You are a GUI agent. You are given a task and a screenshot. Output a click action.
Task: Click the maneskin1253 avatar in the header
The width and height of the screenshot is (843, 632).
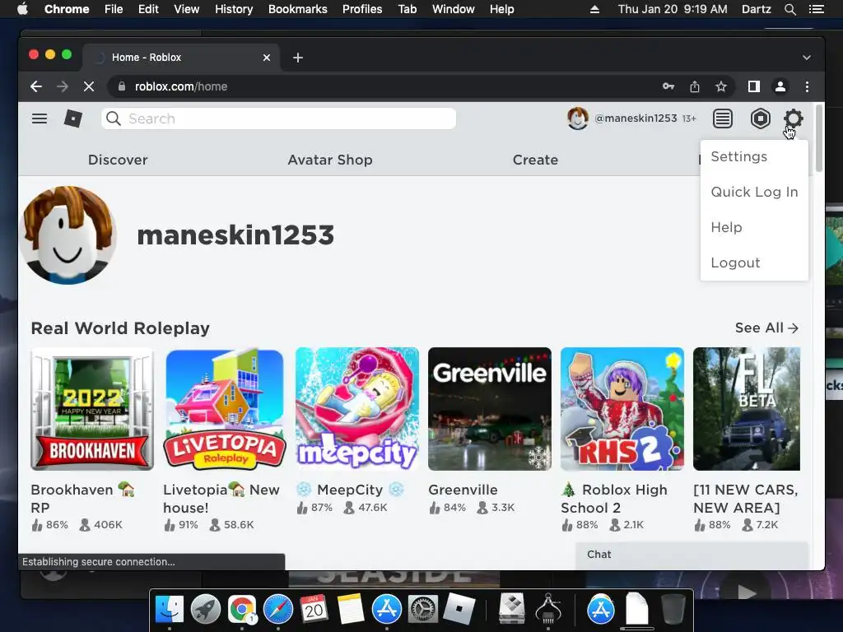point(578,118)
